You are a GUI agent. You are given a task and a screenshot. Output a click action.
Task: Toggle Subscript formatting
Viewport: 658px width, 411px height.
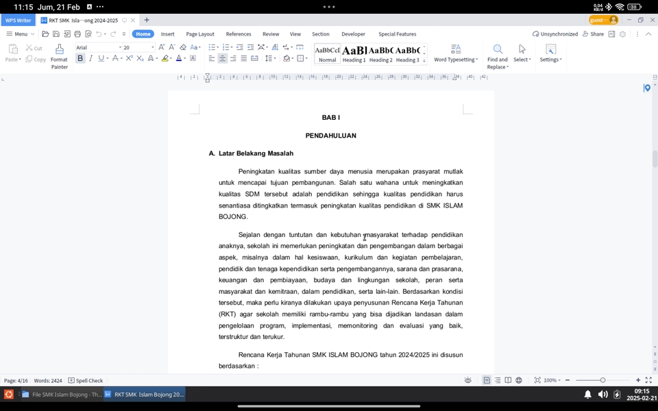140,58
